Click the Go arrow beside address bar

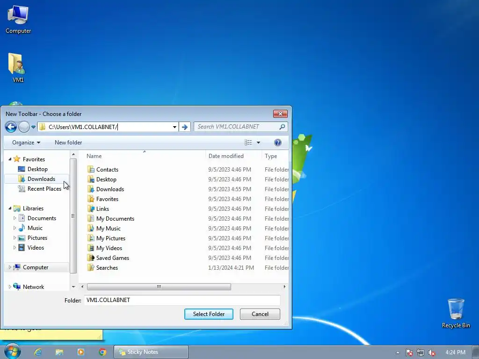tap(184, 127)
